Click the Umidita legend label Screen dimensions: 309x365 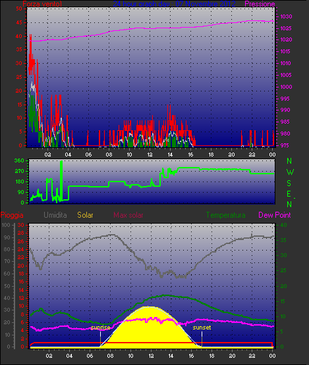pos(55,215)
